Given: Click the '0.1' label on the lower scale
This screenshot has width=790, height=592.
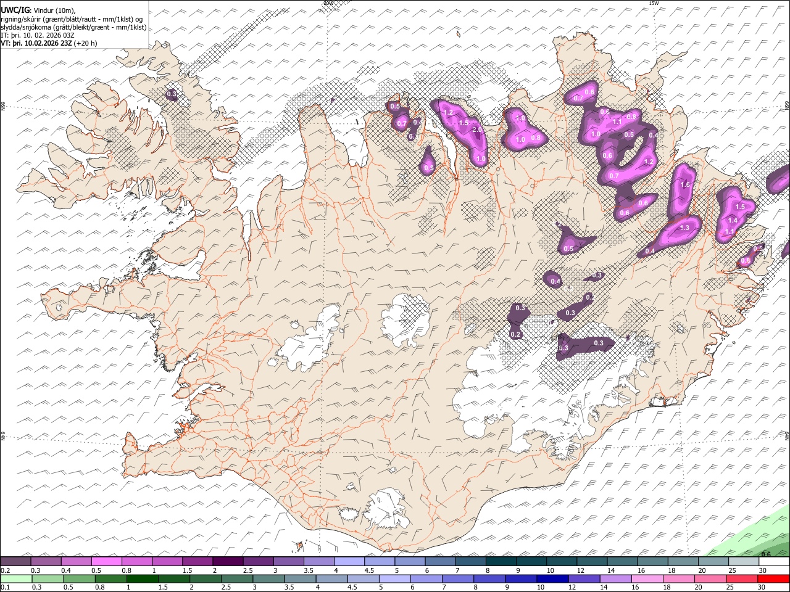Looking at the screenshot, I should click(5, 587).
